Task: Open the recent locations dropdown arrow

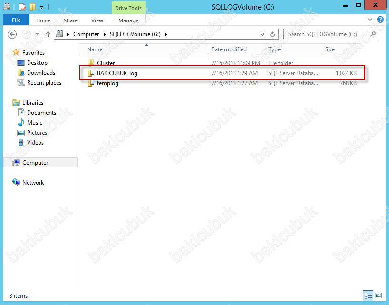Action: point(37,34)
